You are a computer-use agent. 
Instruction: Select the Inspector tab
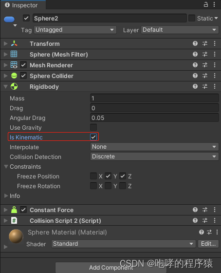[21, 5]
